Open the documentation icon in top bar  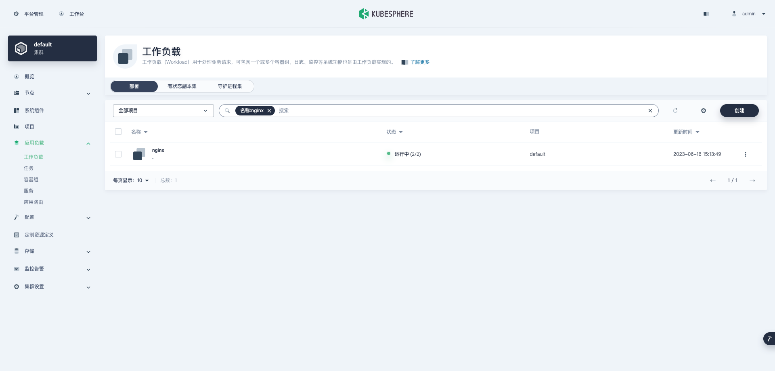[x=706, y=14]
